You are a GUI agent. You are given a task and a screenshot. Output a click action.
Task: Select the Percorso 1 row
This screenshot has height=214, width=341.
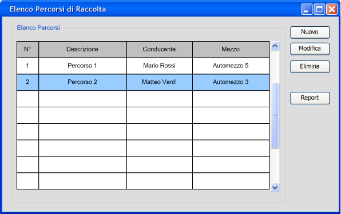click(x=143, y=66)
